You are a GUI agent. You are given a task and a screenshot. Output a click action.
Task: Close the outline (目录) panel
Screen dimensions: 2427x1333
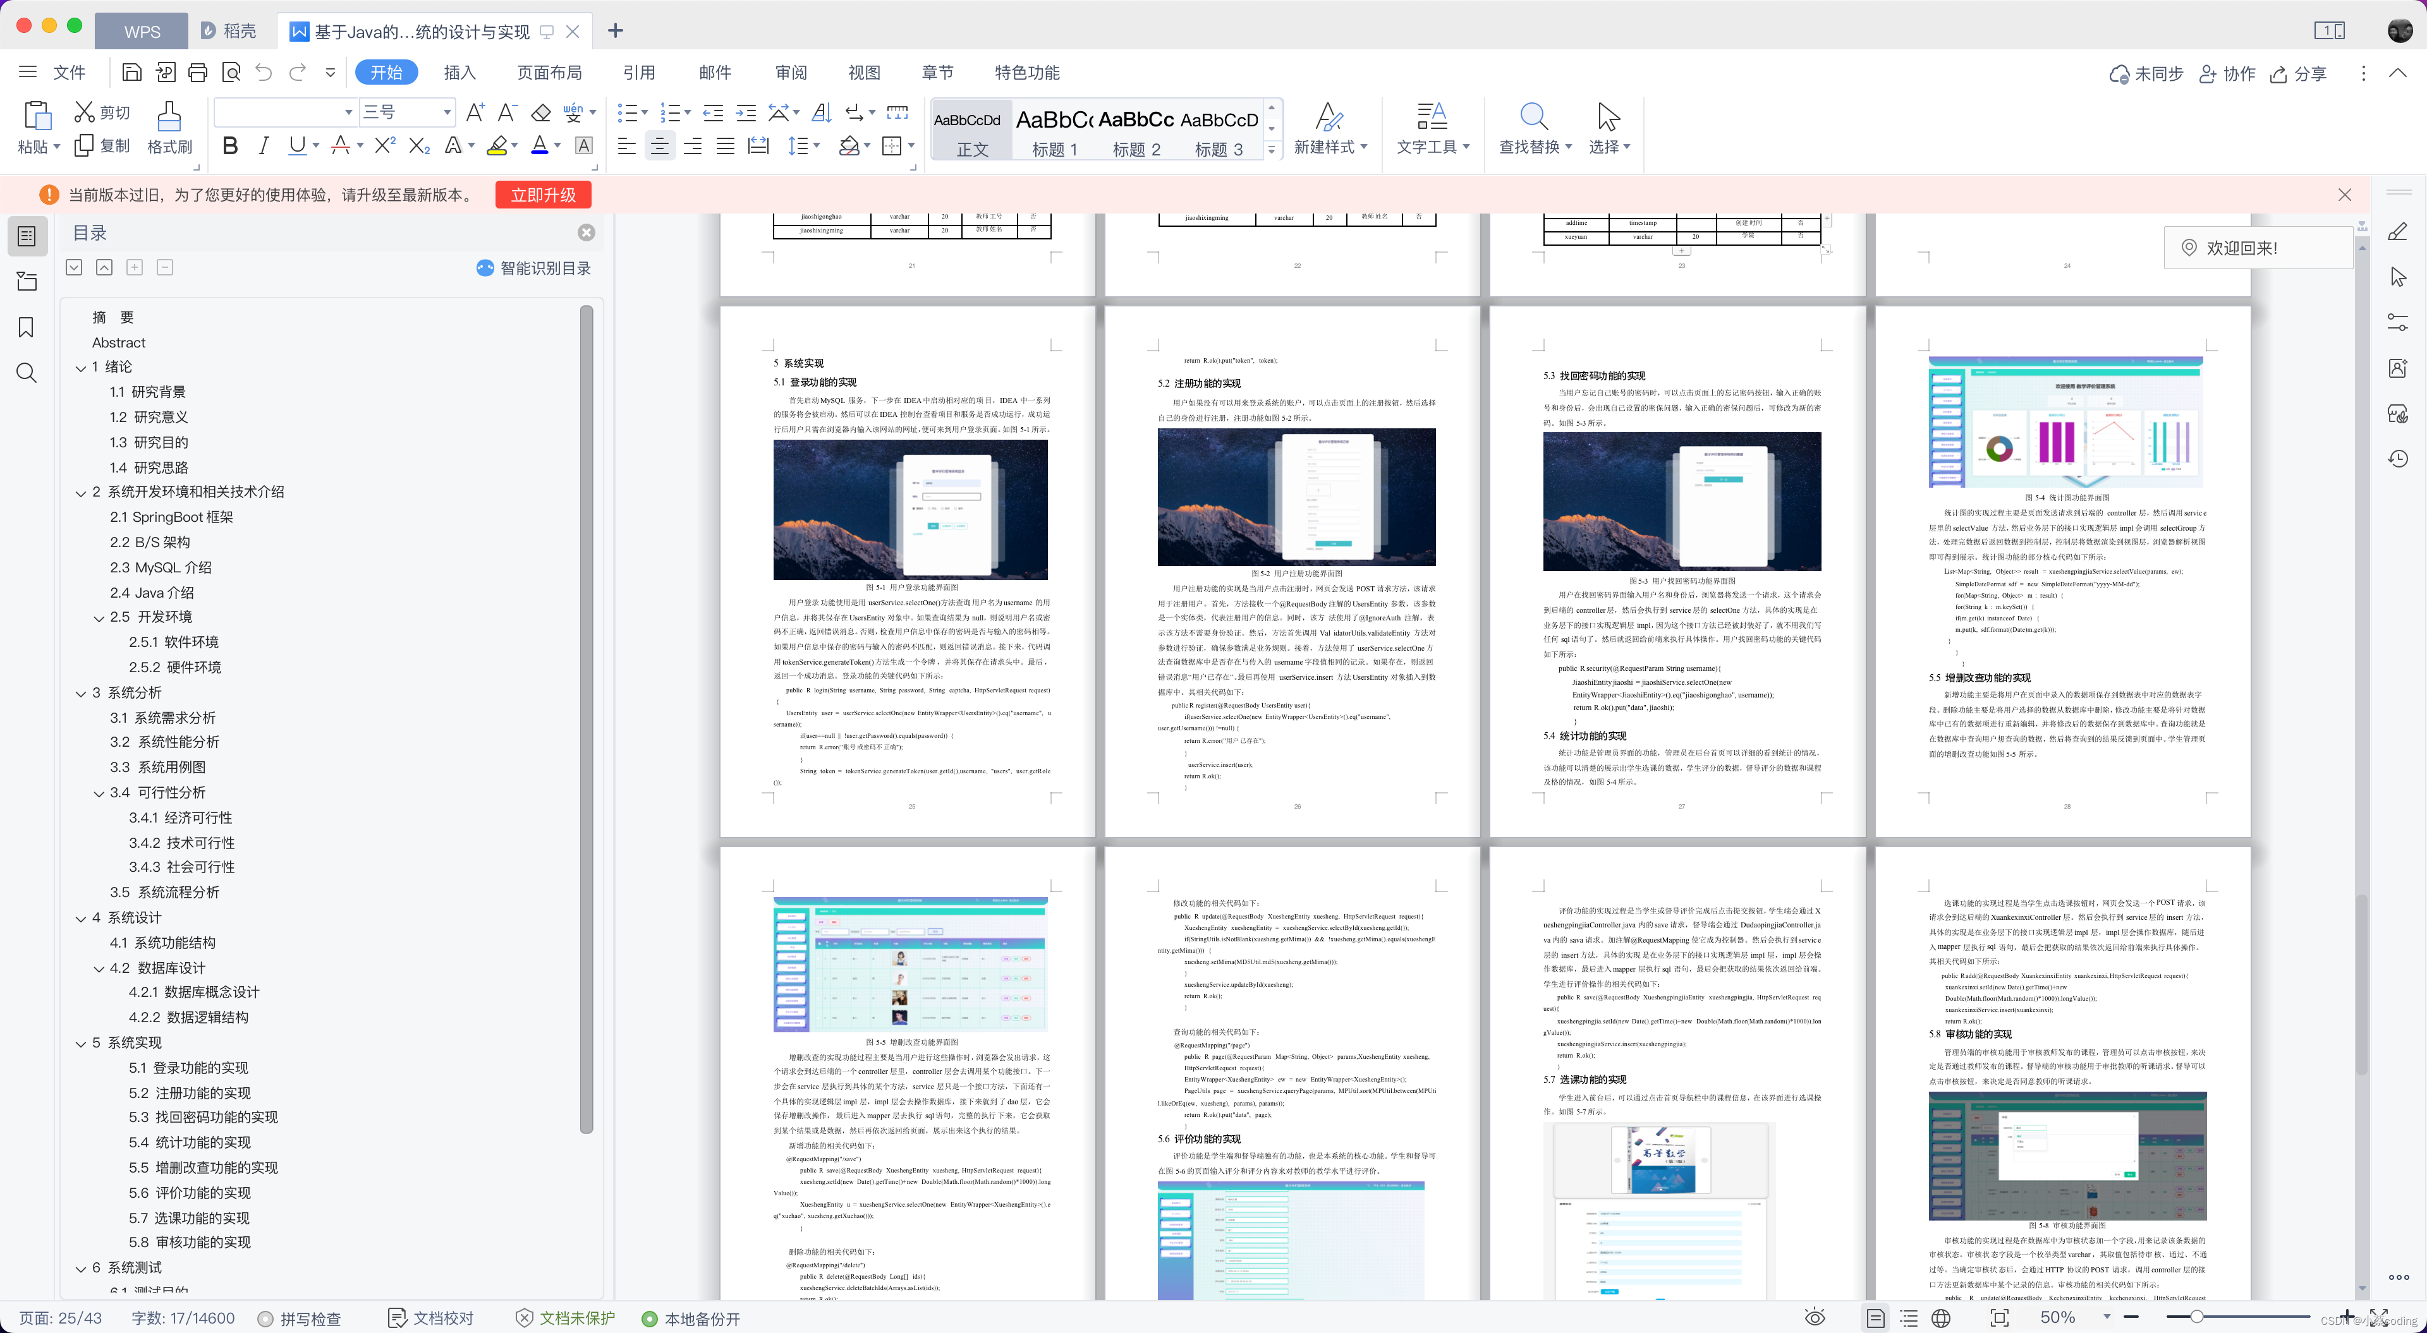tap(586, 232)
